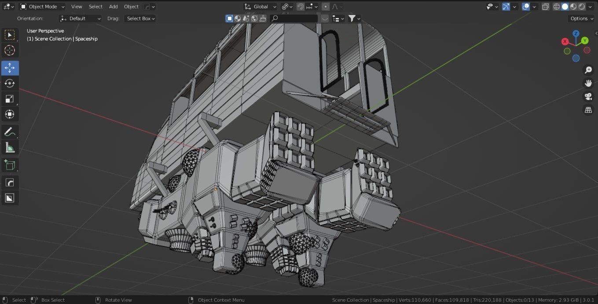Toggle the camera view button
The height and width of the screenshot is (304, 598).
click(588, 96)
